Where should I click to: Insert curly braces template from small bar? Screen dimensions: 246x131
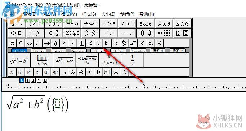click(107, 43)
